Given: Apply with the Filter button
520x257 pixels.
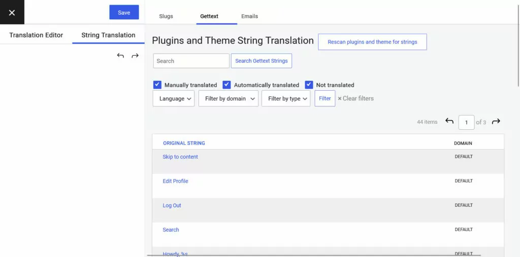Looking at the screenshot, I should pyautogui.click(x=325, y=98).
